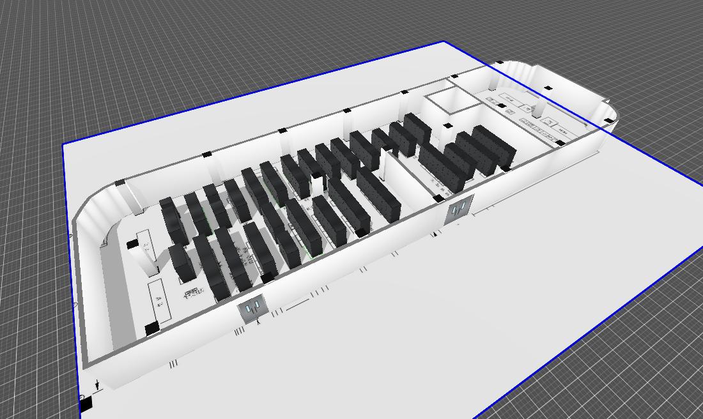Click the top corner of the blue boundary outline
This screenshot has height=419, width=703.
coord(444,42)
